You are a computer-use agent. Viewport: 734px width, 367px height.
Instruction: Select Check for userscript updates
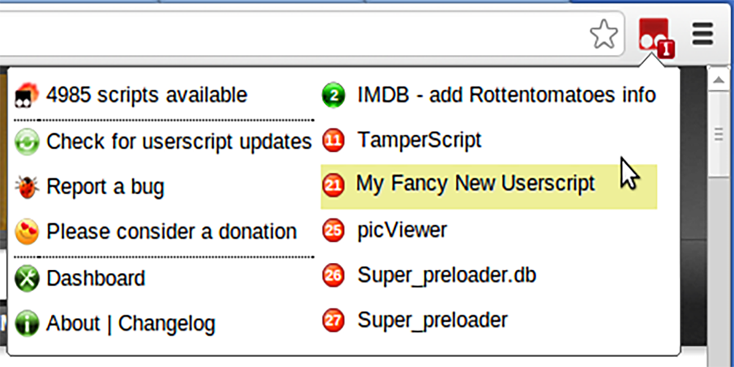[179, 142]
